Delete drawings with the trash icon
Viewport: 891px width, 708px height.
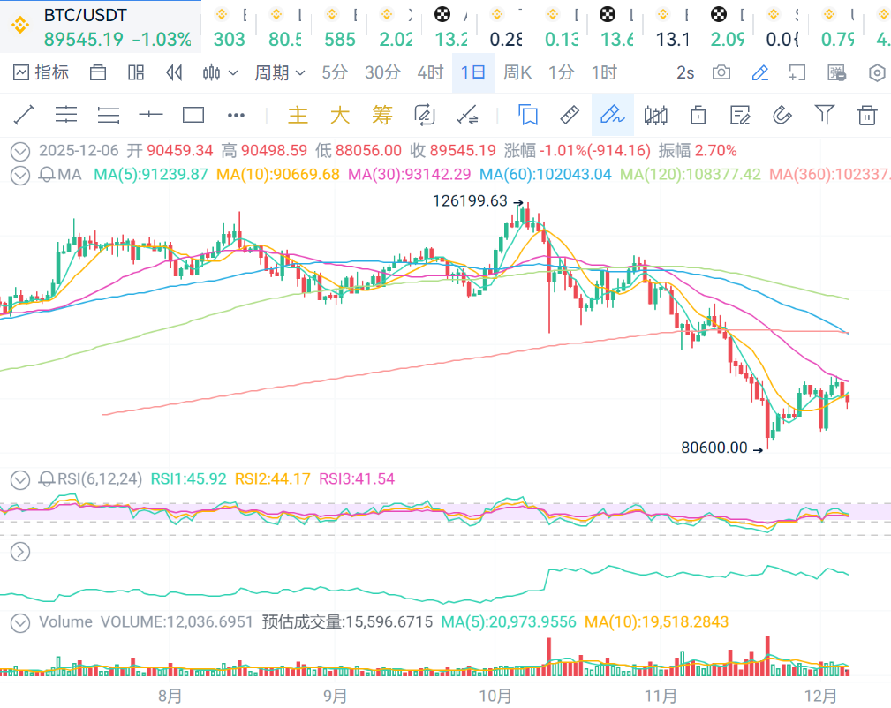[x=867, y=115]
